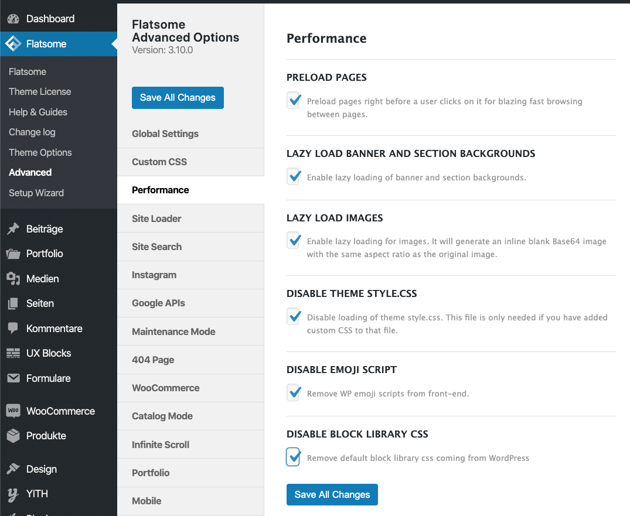Open the 404 Page tab
630x516 pixels.
pyautogui.click(x=190, y=360)
